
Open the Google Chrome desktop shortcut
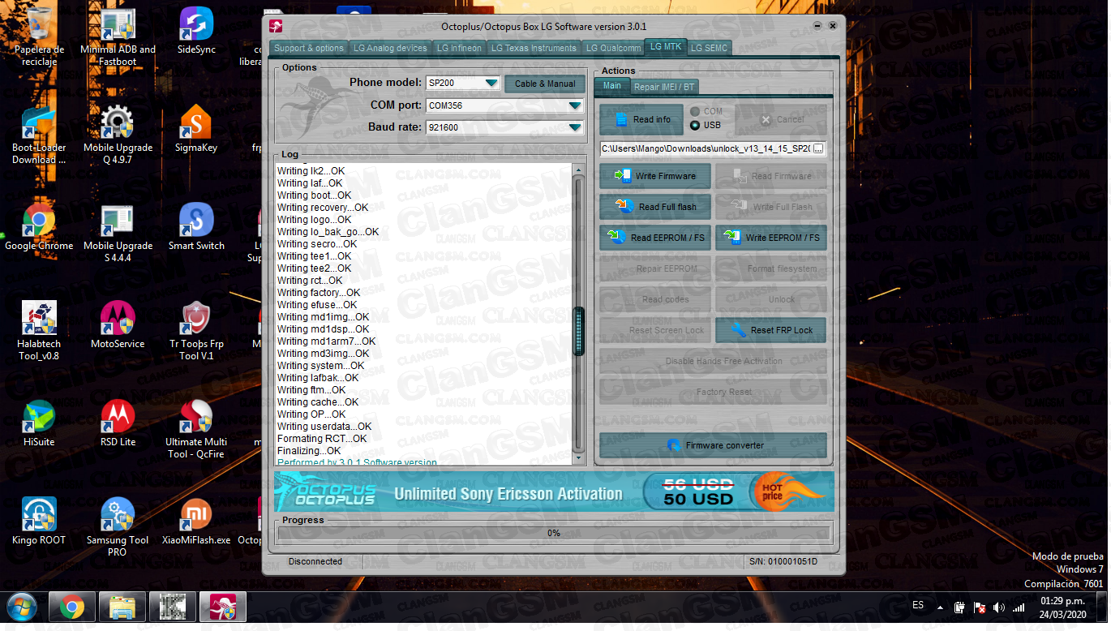click(39, 228)
